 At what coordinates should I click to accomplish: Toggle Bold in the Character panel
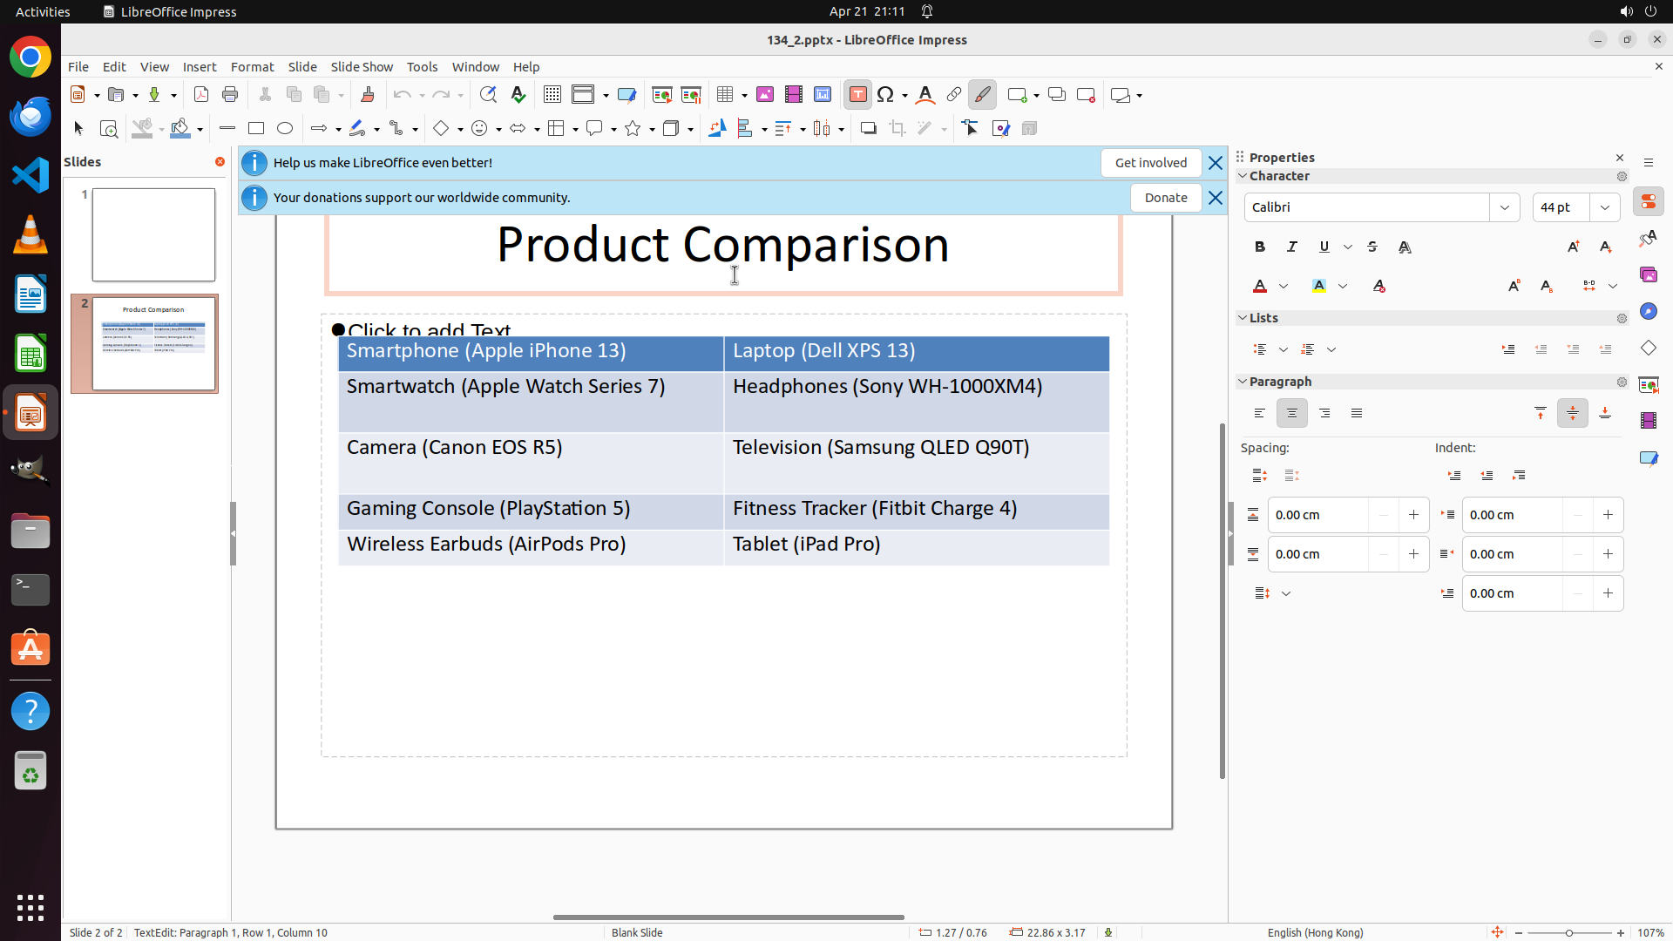coord(1260,247)
